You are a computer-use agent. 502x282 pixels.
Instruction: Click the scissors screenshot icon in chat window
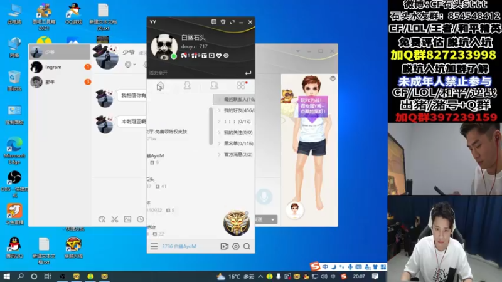coord(115,219)
